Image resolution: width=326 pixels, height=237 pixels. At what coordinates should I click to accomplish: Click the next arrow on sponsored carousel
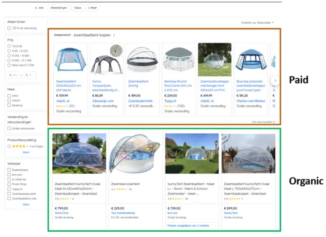coord(275,80)
